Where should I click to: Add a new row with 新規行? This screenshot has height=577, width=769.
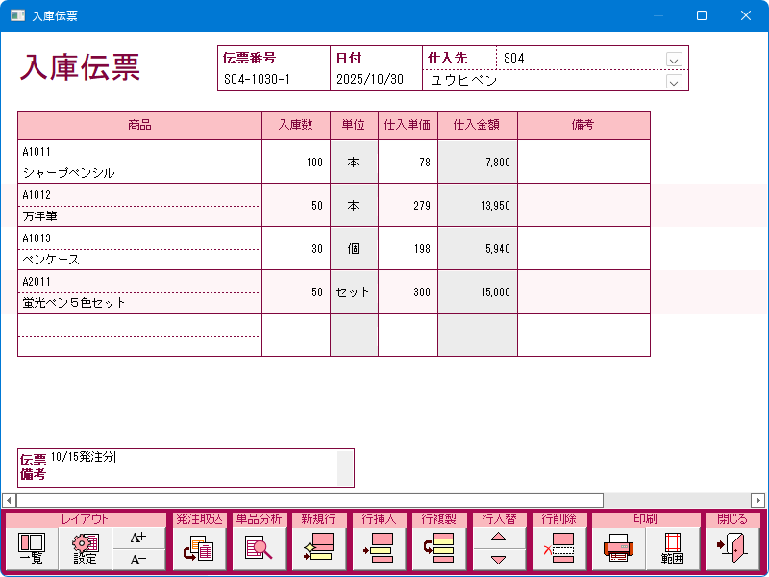[x=318, y=549]
